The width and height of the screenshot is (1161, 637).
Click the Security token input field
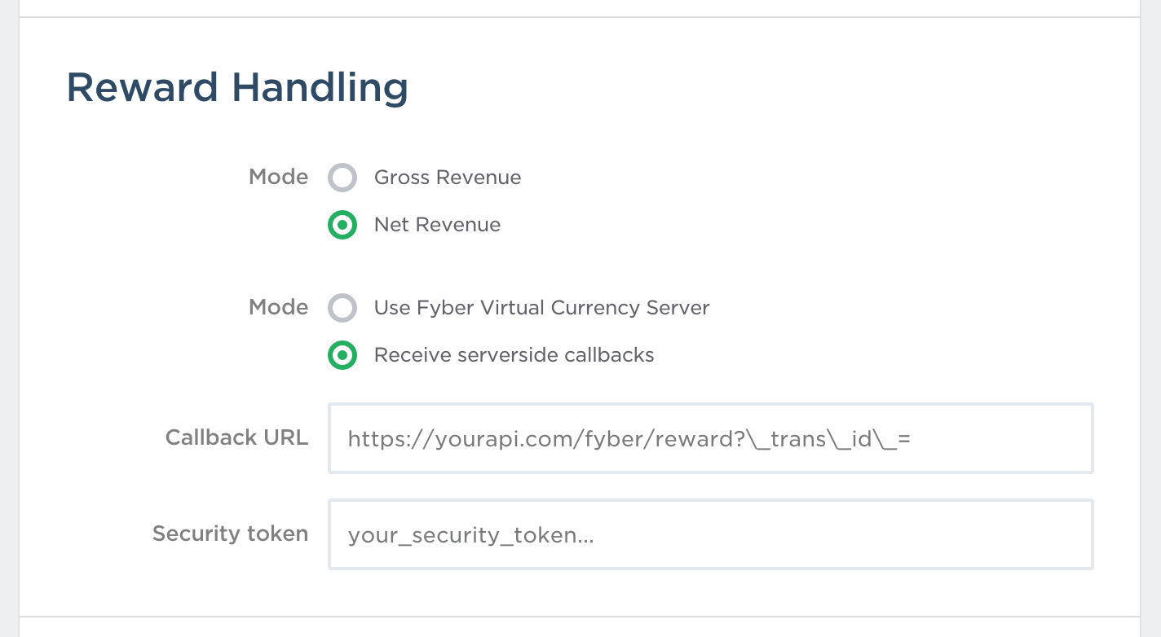click(709, 534)
